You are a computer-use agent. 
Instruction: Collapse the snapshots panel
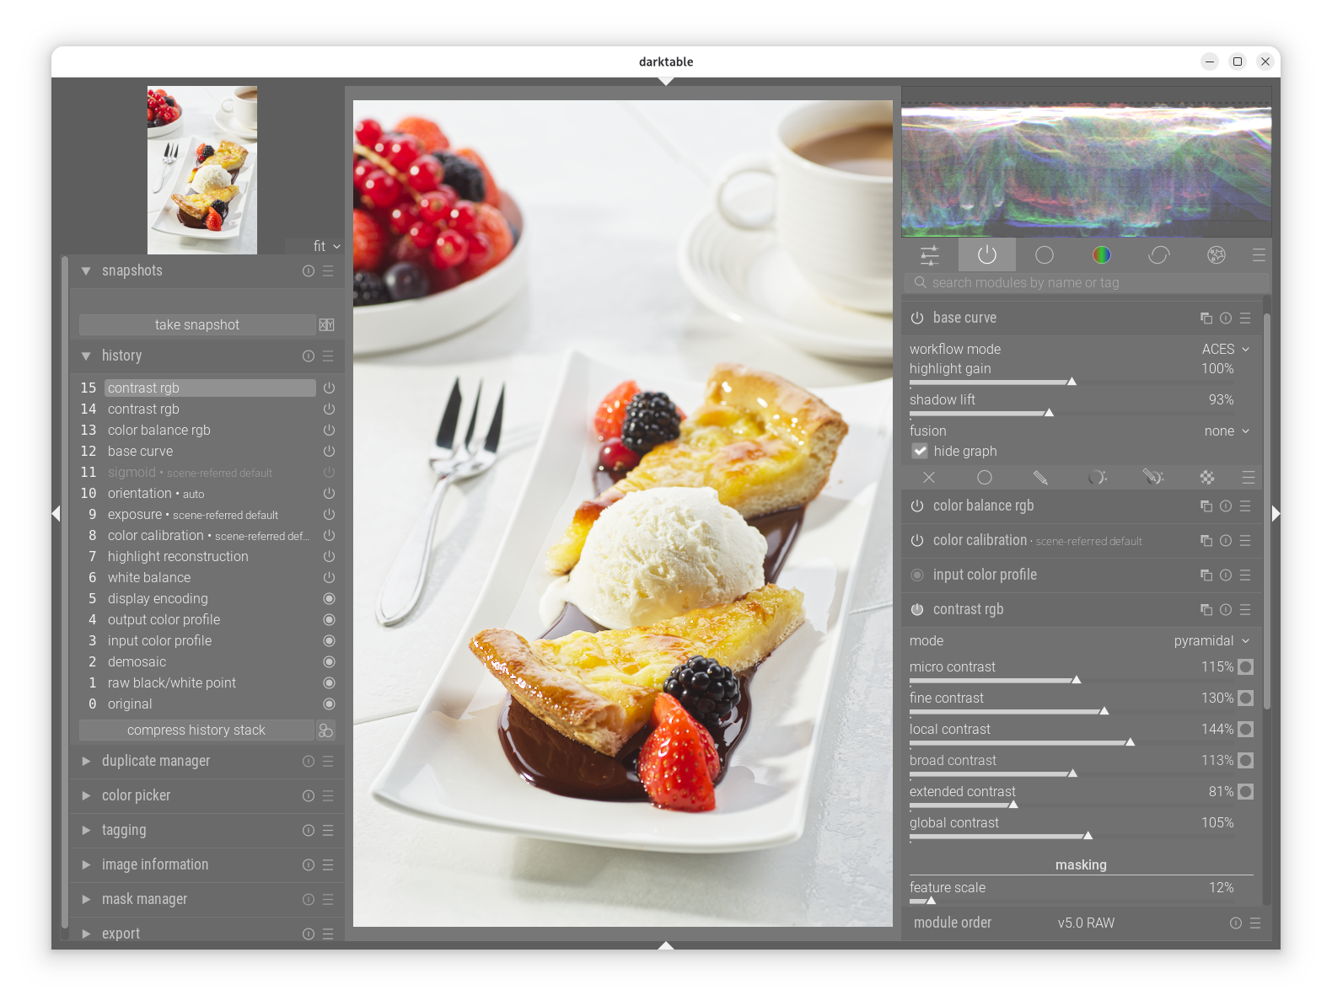(86, 270)
